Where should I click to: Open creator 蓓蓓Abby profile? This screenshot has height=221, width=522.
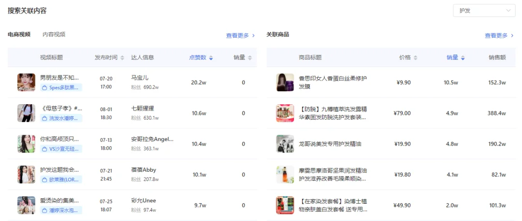coord(144,170)
